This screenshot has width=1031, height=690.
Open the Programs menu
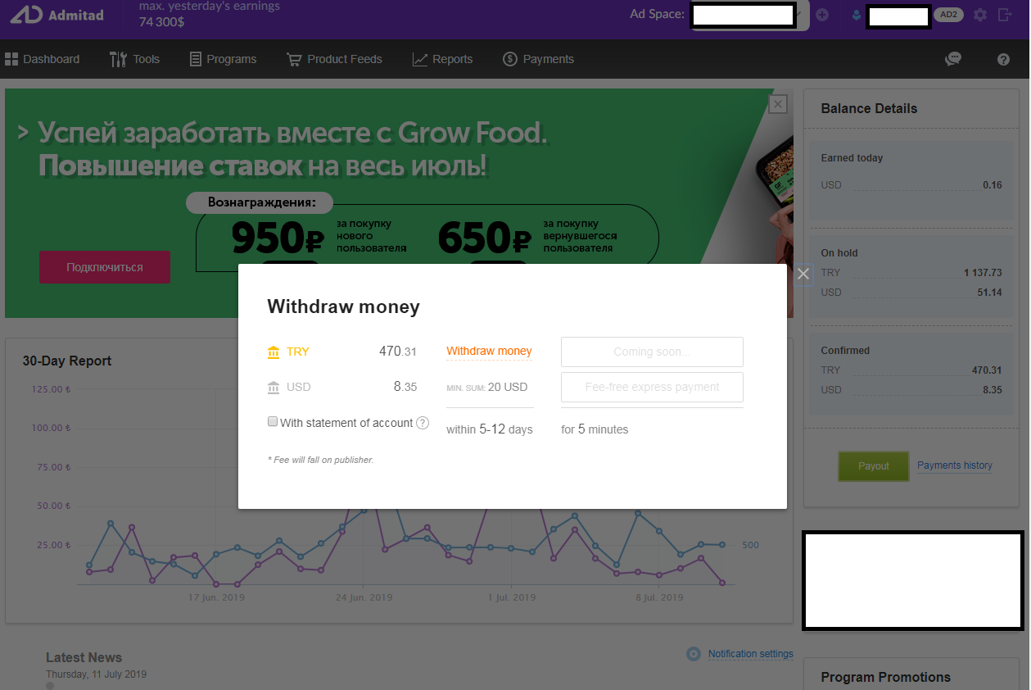coord(223,59)
